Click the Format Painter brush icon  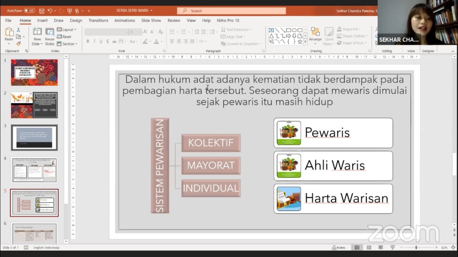[x=18, y=44]
